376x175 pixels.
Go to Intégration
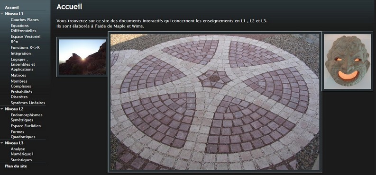21,53
